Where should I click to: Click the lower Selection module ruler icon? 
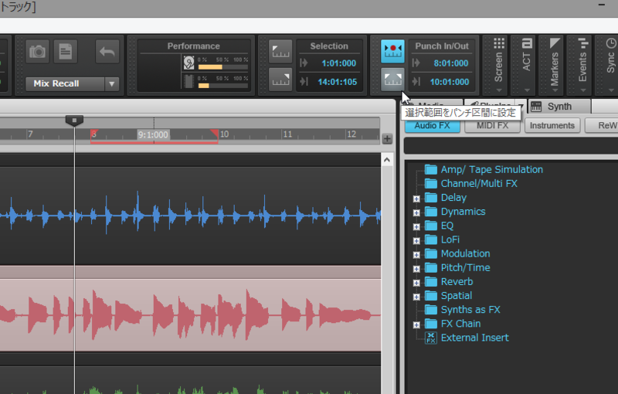pos(280,80)
